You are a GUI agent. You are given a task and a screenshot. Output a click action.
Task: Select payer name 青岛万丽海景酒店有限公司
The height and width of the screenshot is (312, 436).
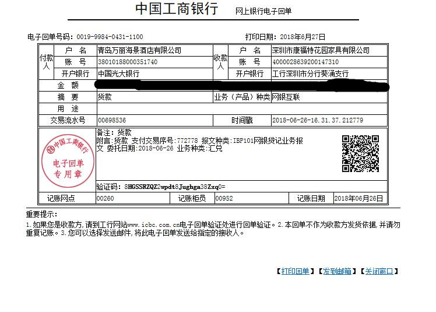click(139, 50)
